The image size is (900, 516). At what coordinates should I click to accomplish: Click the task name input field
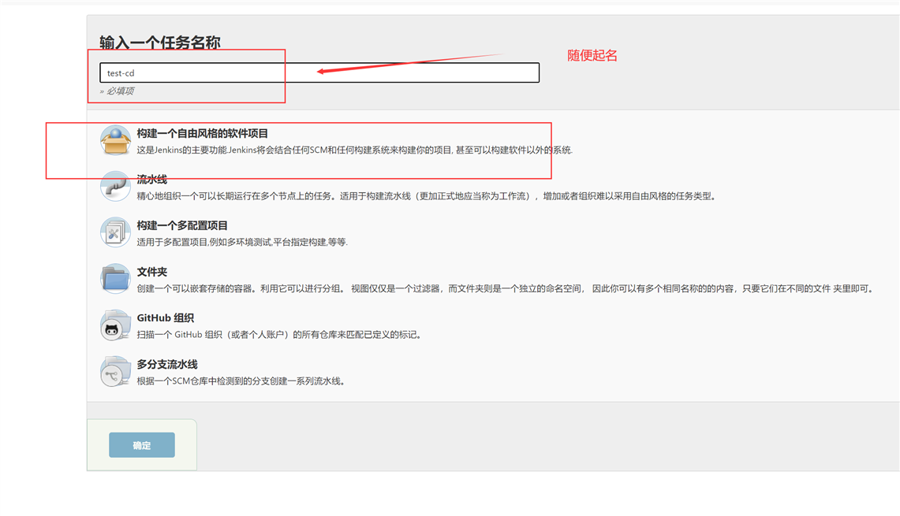(319, 72)
